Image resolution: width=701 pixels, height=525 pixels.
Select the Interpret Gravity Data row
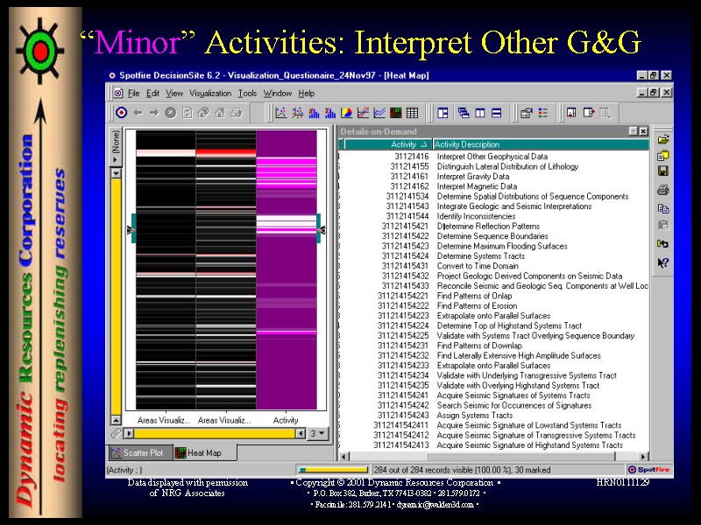pyautogui.click(x=472, y=176)
